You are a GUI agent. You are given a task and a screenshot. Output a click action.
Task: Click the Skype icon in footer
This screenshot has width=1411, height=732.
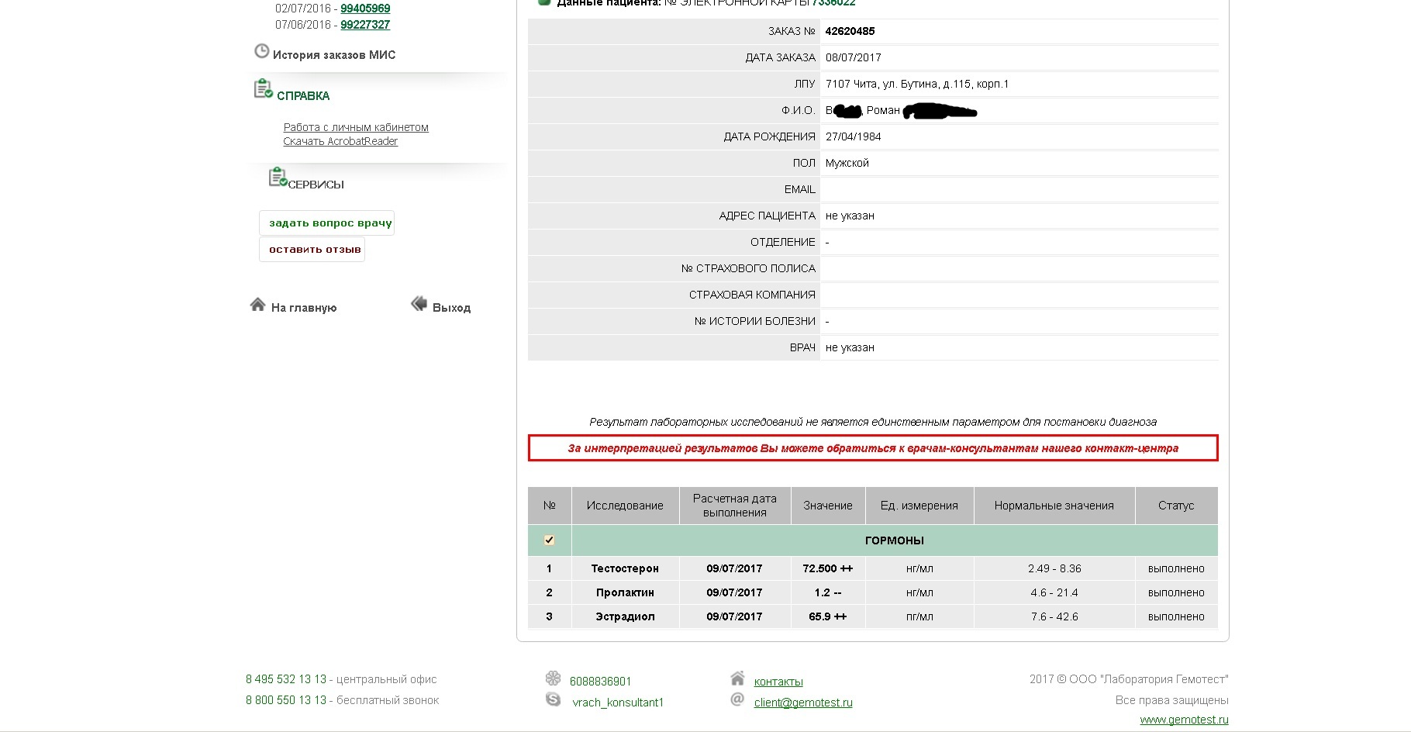[553, 699]
